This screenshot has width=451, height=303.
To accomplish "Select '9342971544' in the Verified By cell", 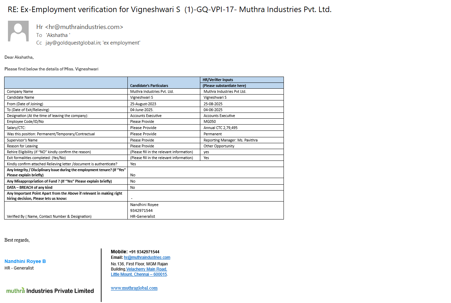I will (x=142, y=211).
